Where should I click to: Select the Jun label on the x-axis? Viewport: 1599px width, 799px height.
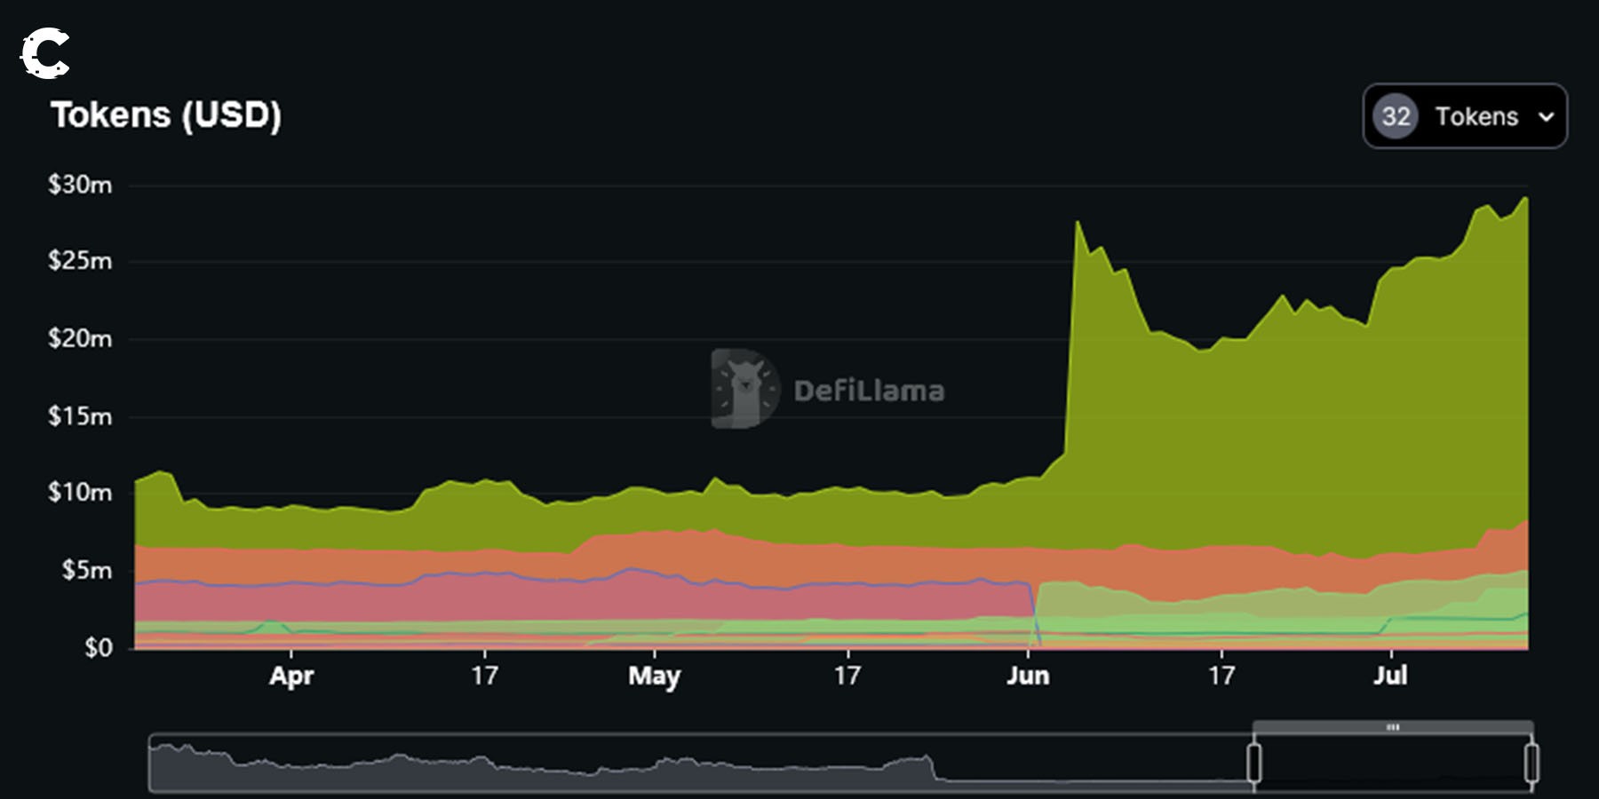pos(1028,676)
